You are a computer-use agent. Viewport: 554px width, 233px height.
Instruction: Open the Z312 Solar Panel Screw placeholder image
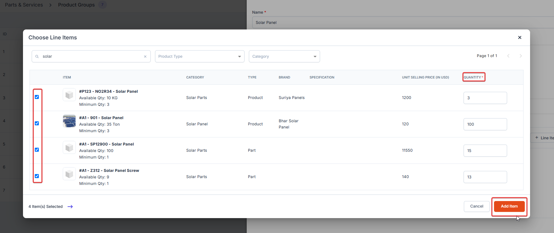[x=69, y=174]
